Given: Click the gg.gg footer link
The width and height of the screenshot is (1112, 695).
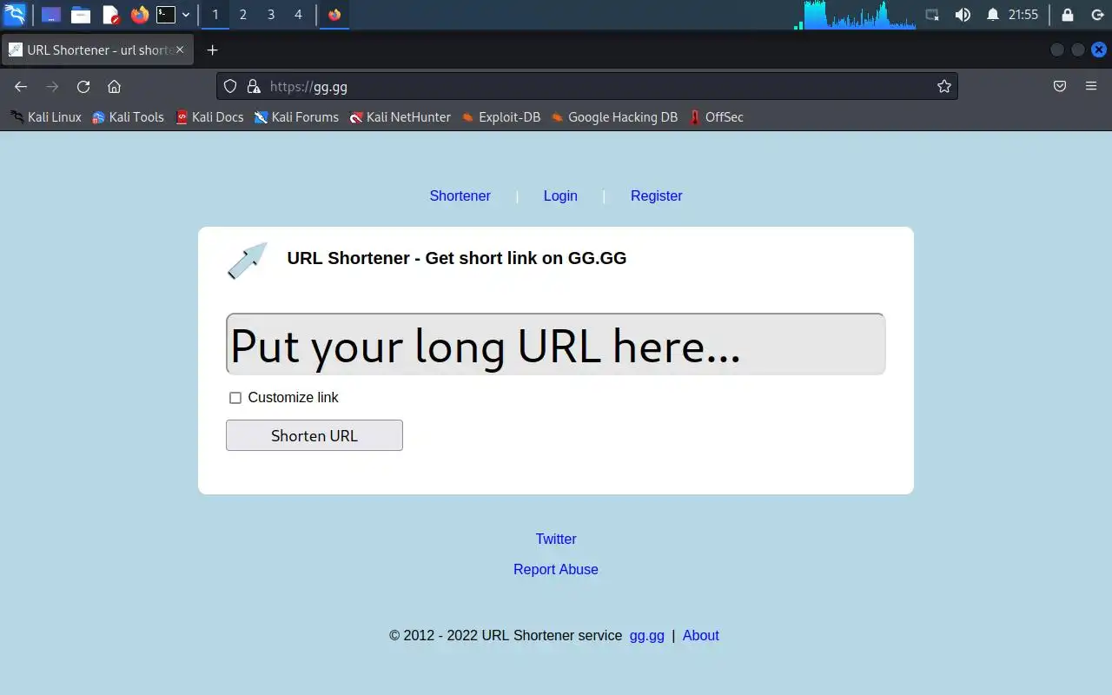Looking at the screenshot, I should coord(647,636).
